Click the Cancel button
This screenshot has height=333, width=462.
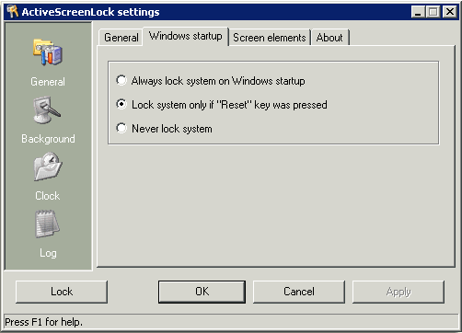pyautogui.click(x=299, y=292)
